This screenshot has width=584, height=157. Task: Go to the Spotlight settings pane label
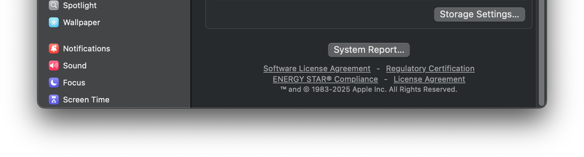pyautogui.click(x=80, y=5)
